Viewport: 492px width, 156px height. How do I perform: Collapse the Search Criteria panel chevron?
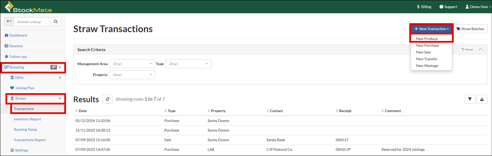click(x=481, y=49)
